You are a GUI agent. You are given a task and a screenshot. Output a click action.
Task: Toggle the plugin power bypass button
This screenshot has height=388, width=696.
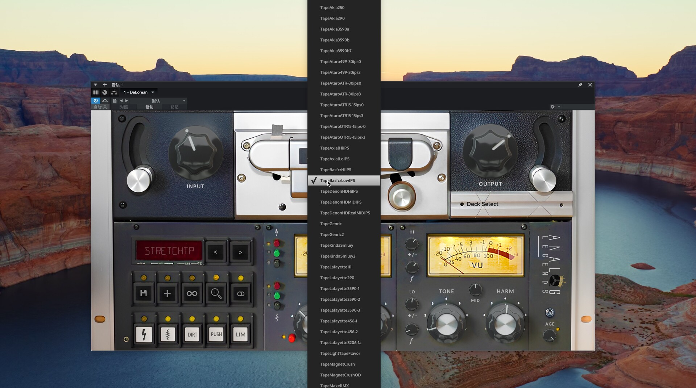point(96,101)
